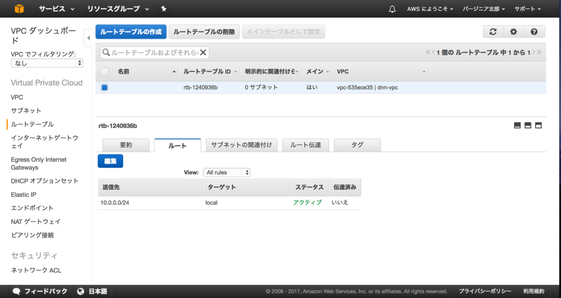The image size is (561, 298).
Task: Open the サービス menu
Action: (x=57, y=9)
